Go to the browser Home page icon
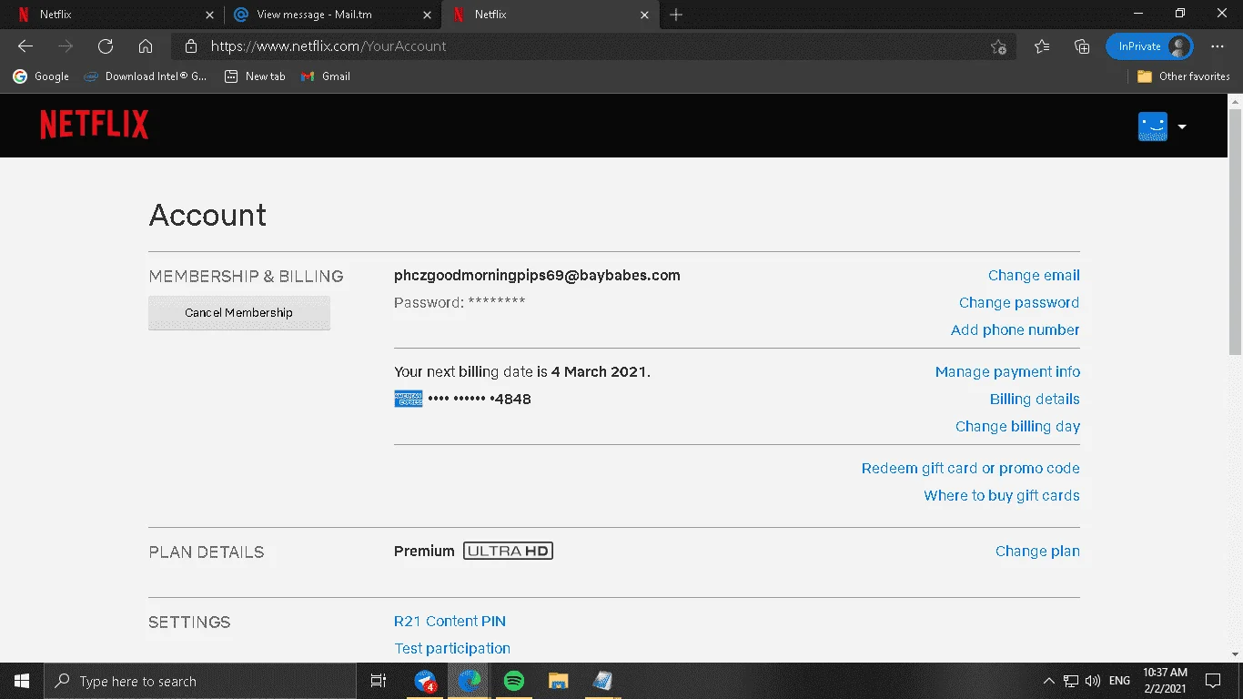Viewport: 1243px width, 699px height. tap(146, 46)
